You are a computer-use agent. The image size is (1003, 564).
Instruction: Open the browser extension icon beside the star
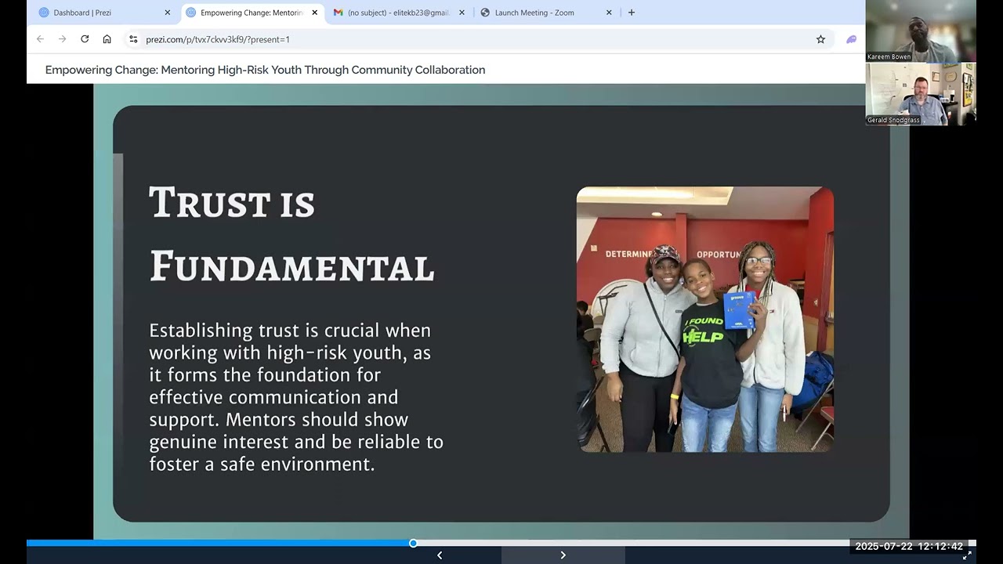851,39
